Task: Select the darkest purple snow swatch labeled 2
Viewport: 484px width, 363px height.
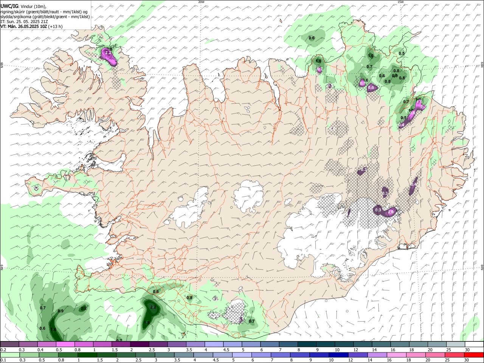Action: pos(140,344)
